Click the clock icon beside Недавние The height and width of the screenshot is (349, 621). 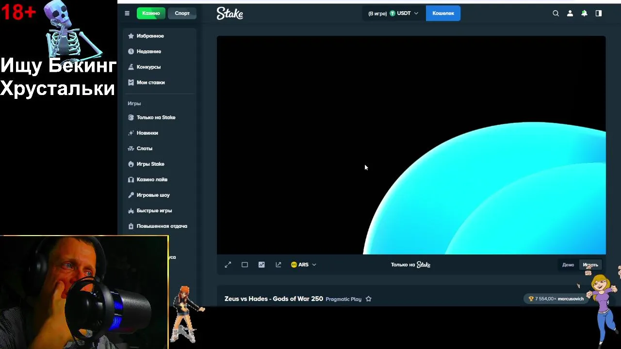point(131,51)
